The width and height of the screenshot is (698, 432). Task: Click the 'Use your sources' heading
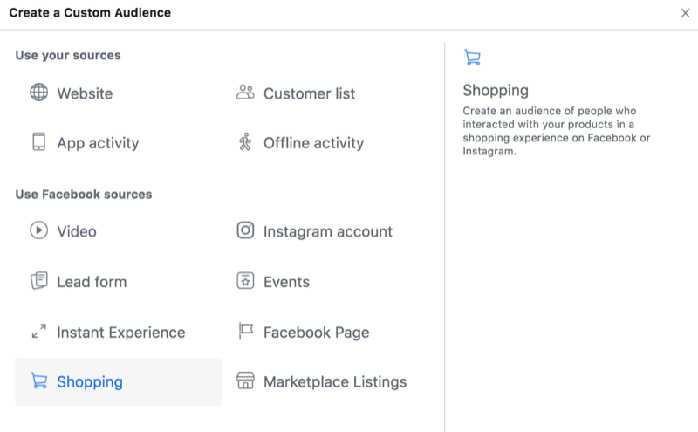[x=68, y=55]
